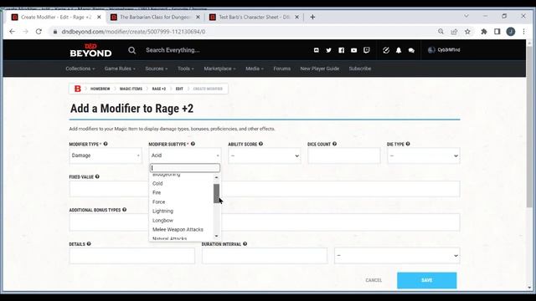Open a new browser tab
Viewport: 536px width, 301px height.
tap(312, 17)
